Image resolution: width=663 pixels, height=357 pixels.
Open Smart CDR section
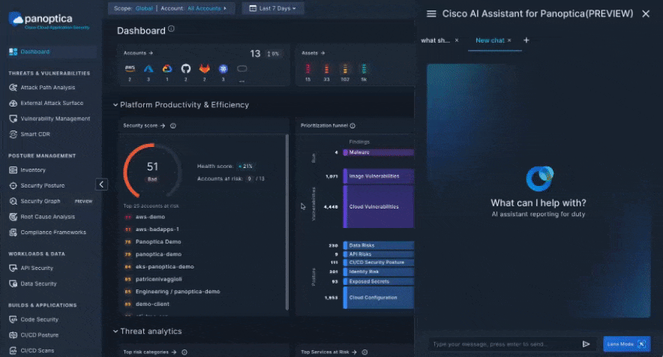(x=35, y=134)
